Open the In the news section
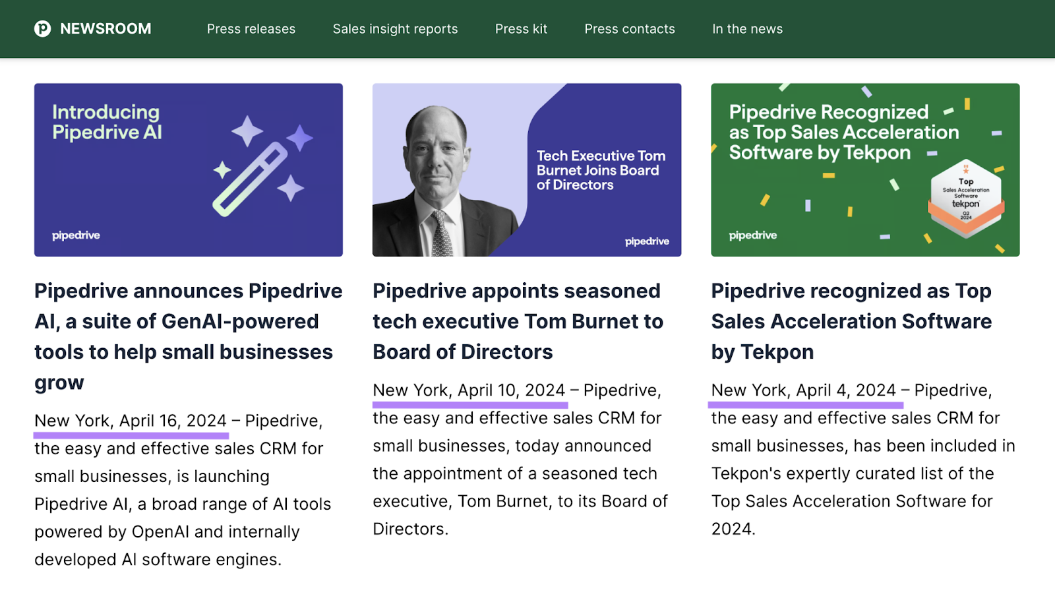Image resolution: width=1055 pixels, height=604 pixels. pyautogui.click(x=746, y=28)
